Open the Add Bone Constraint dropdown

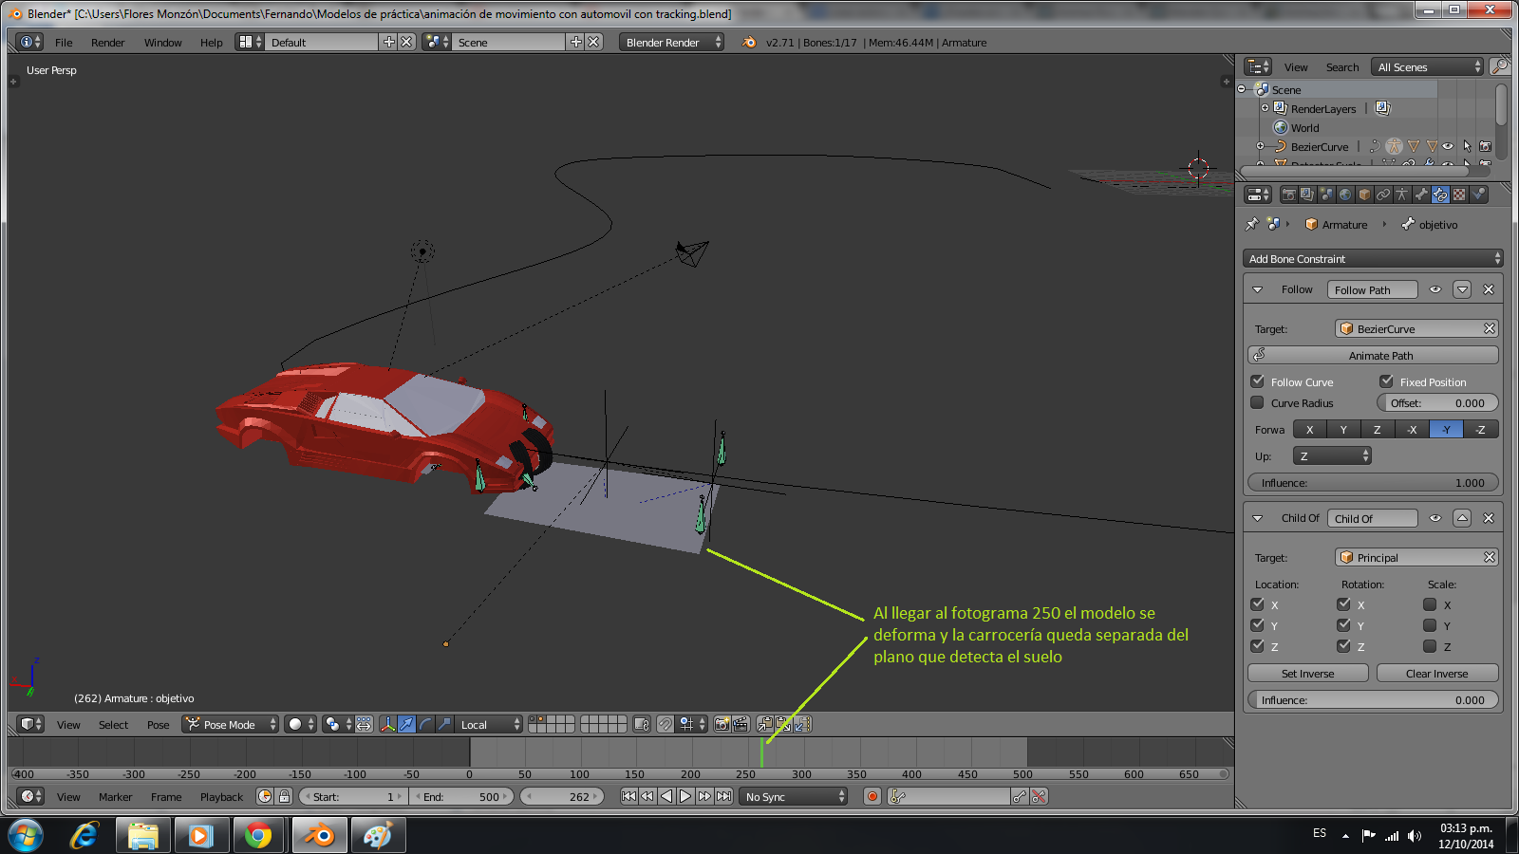tap(1373, 259)
